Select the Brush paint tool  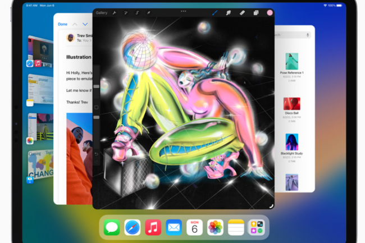tap(215, 13)
